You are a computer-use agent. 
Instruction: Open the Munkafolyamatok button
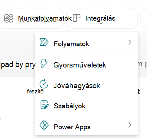coord(32,18)
